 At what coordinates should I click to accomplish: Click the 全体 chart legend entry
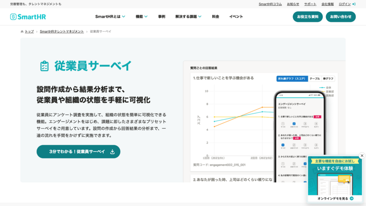tap(325, 88)
